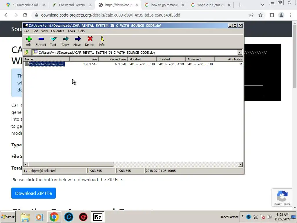297x223 pixels.
Task: Sort by the Modified column header
Action: [x=142, y=59]
